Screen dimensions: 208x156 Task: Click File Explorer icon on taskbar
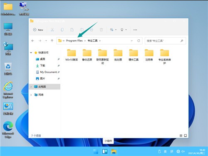(x=114, y=151)
